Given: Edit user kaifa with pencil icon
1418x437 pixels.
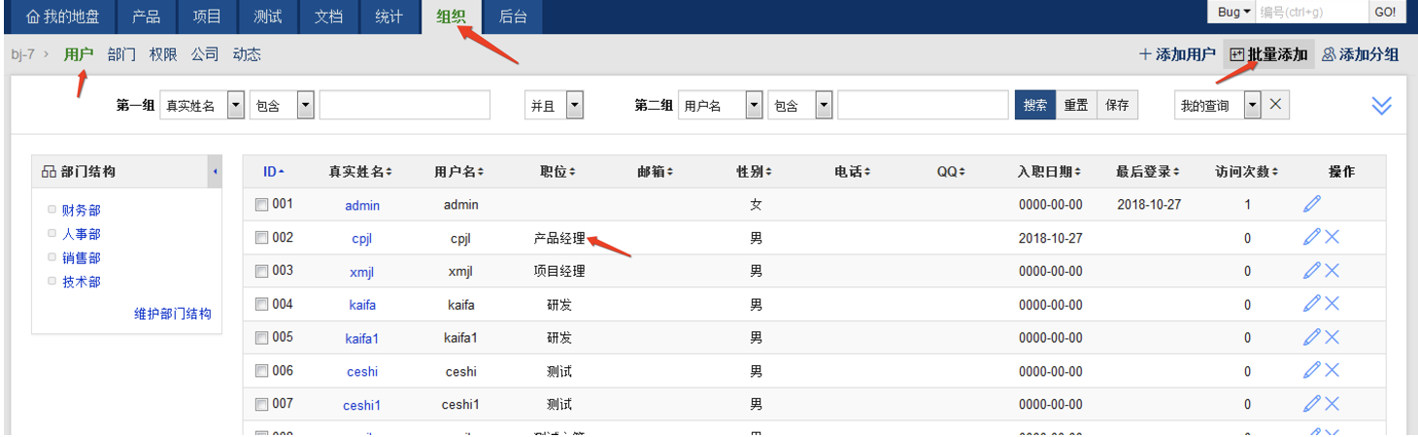Looking at the screenshot, I should (x=1312, y=304).
